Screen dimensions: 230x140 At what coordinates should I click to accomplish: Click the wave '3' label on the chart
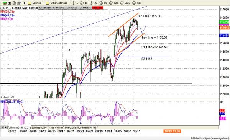[69, 50]
